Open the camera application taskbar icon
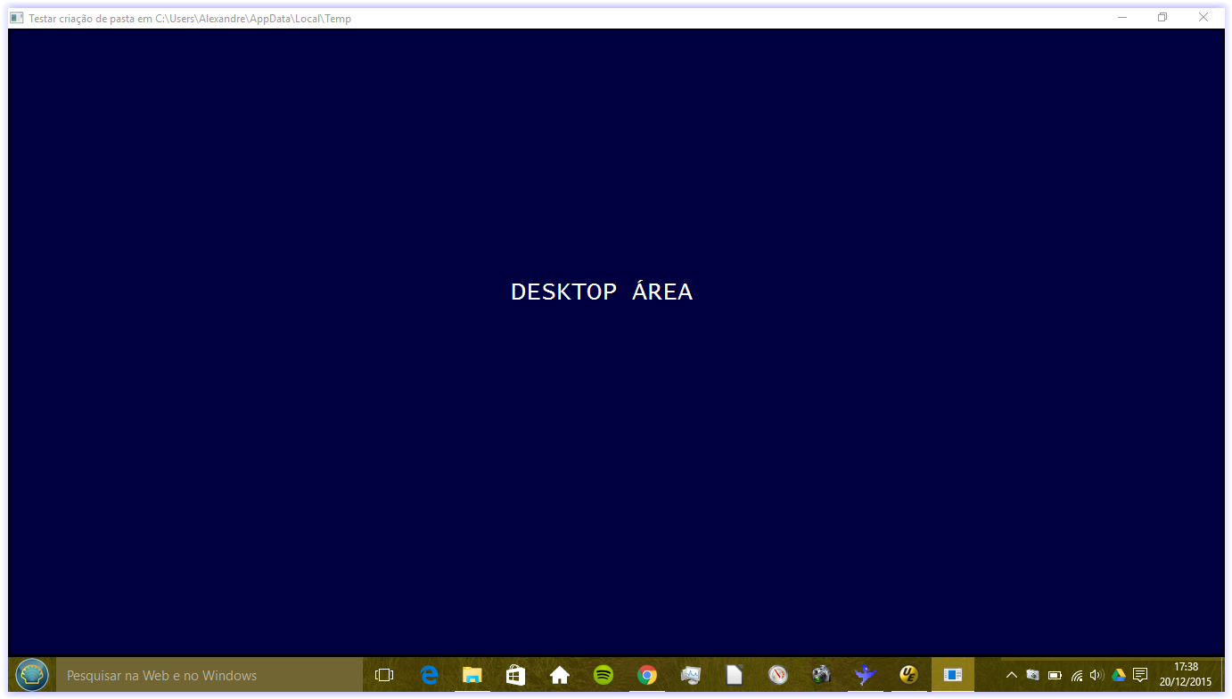The width and height of the screenshot is (1232, 699). point(822,675)
